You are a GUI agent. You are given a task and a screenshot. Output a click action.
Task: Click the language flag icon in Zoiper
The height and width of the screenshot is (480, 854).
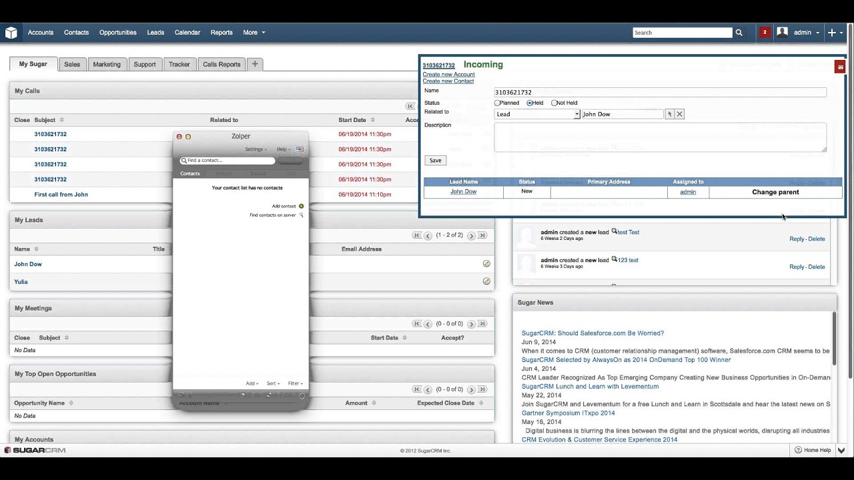click(300, 149)
